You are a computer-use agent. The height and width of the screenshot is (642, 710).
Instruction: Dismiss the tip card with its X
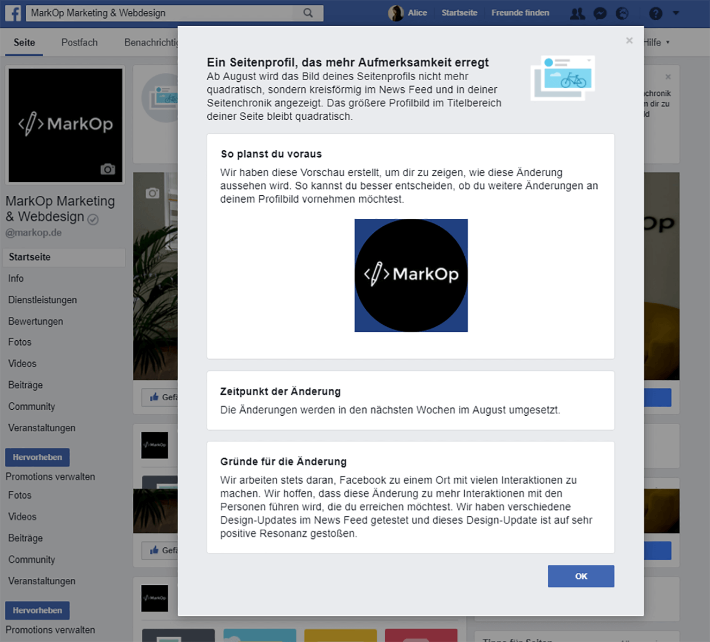click(x=668, y=77)
